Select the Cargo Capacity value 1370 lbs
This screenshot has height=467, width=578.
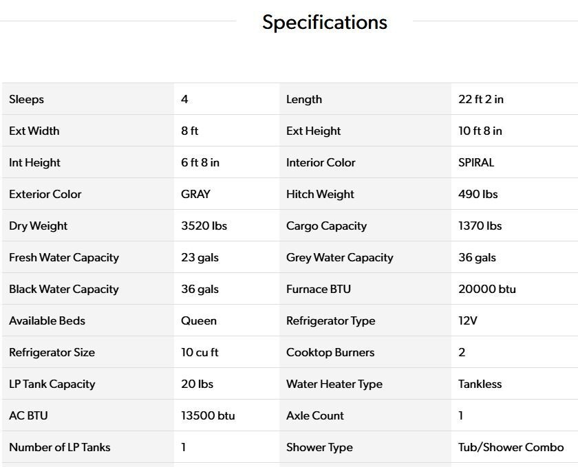[x=480, y=226]
